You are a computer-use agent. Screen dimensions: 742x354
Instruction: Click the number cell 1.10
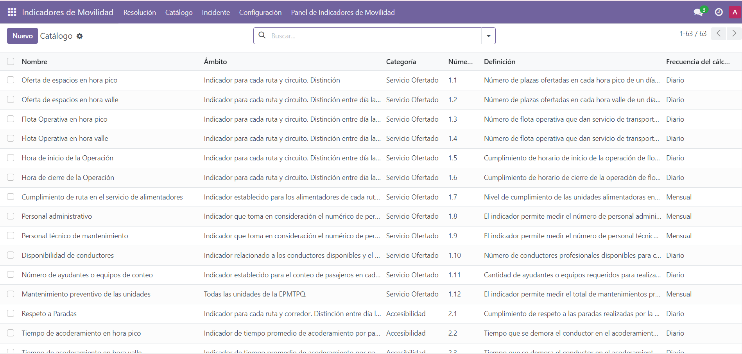pos(454,255)
